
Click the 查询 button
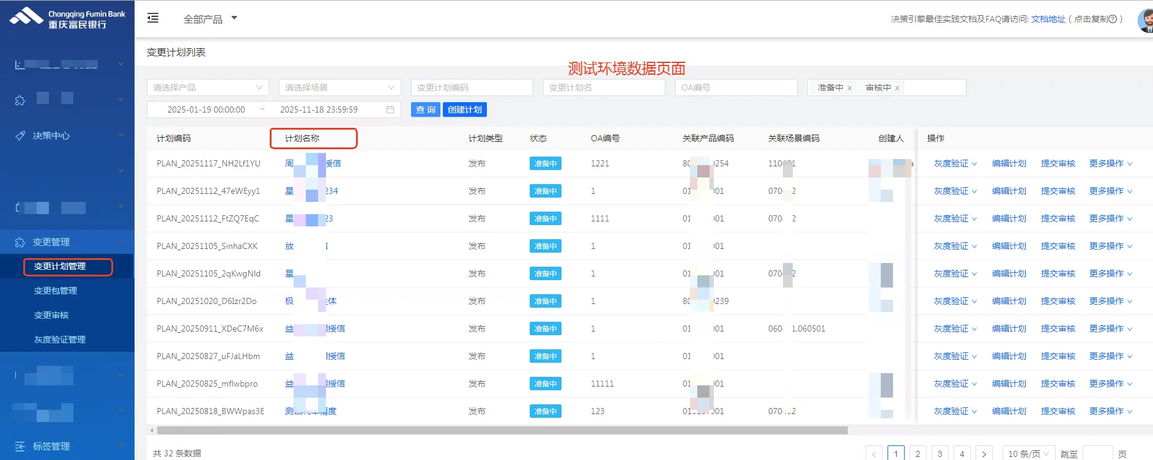pos(425,109)
